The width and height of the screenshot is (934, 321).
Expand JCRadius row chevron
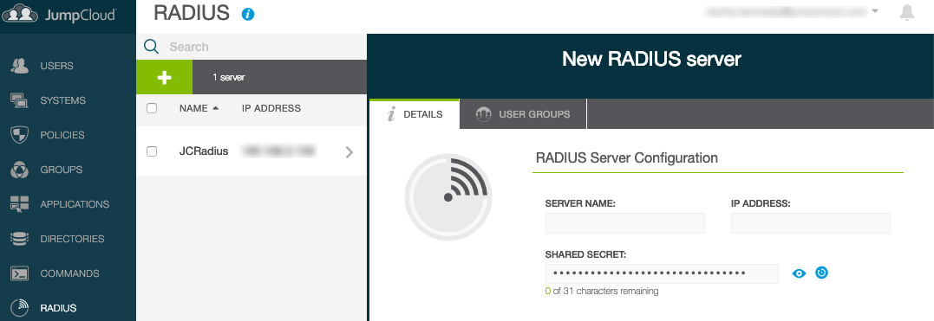(349, 152)
